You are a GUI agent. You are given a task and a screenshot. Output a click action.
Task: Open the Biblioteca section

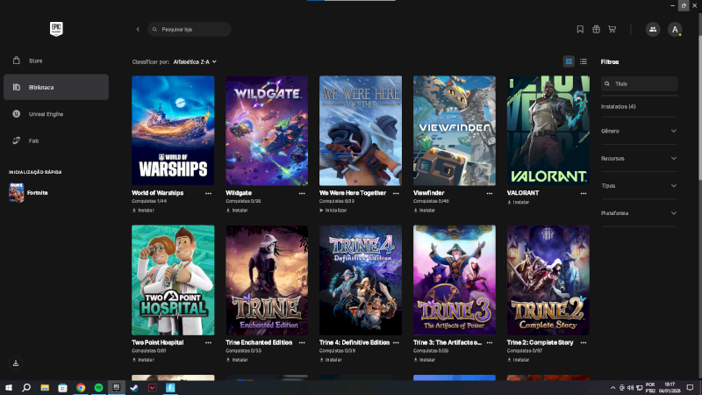[56, 87]
